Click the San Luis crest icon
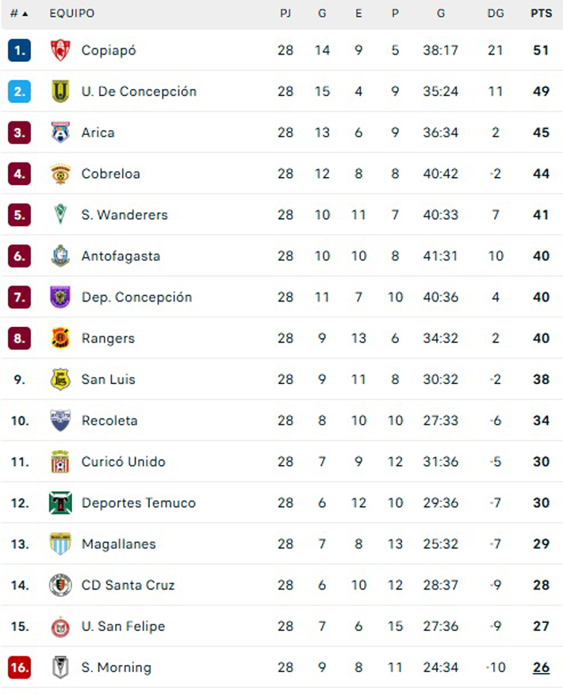The height and width of the screenshot is (696, 563). (x=60, y=379)
